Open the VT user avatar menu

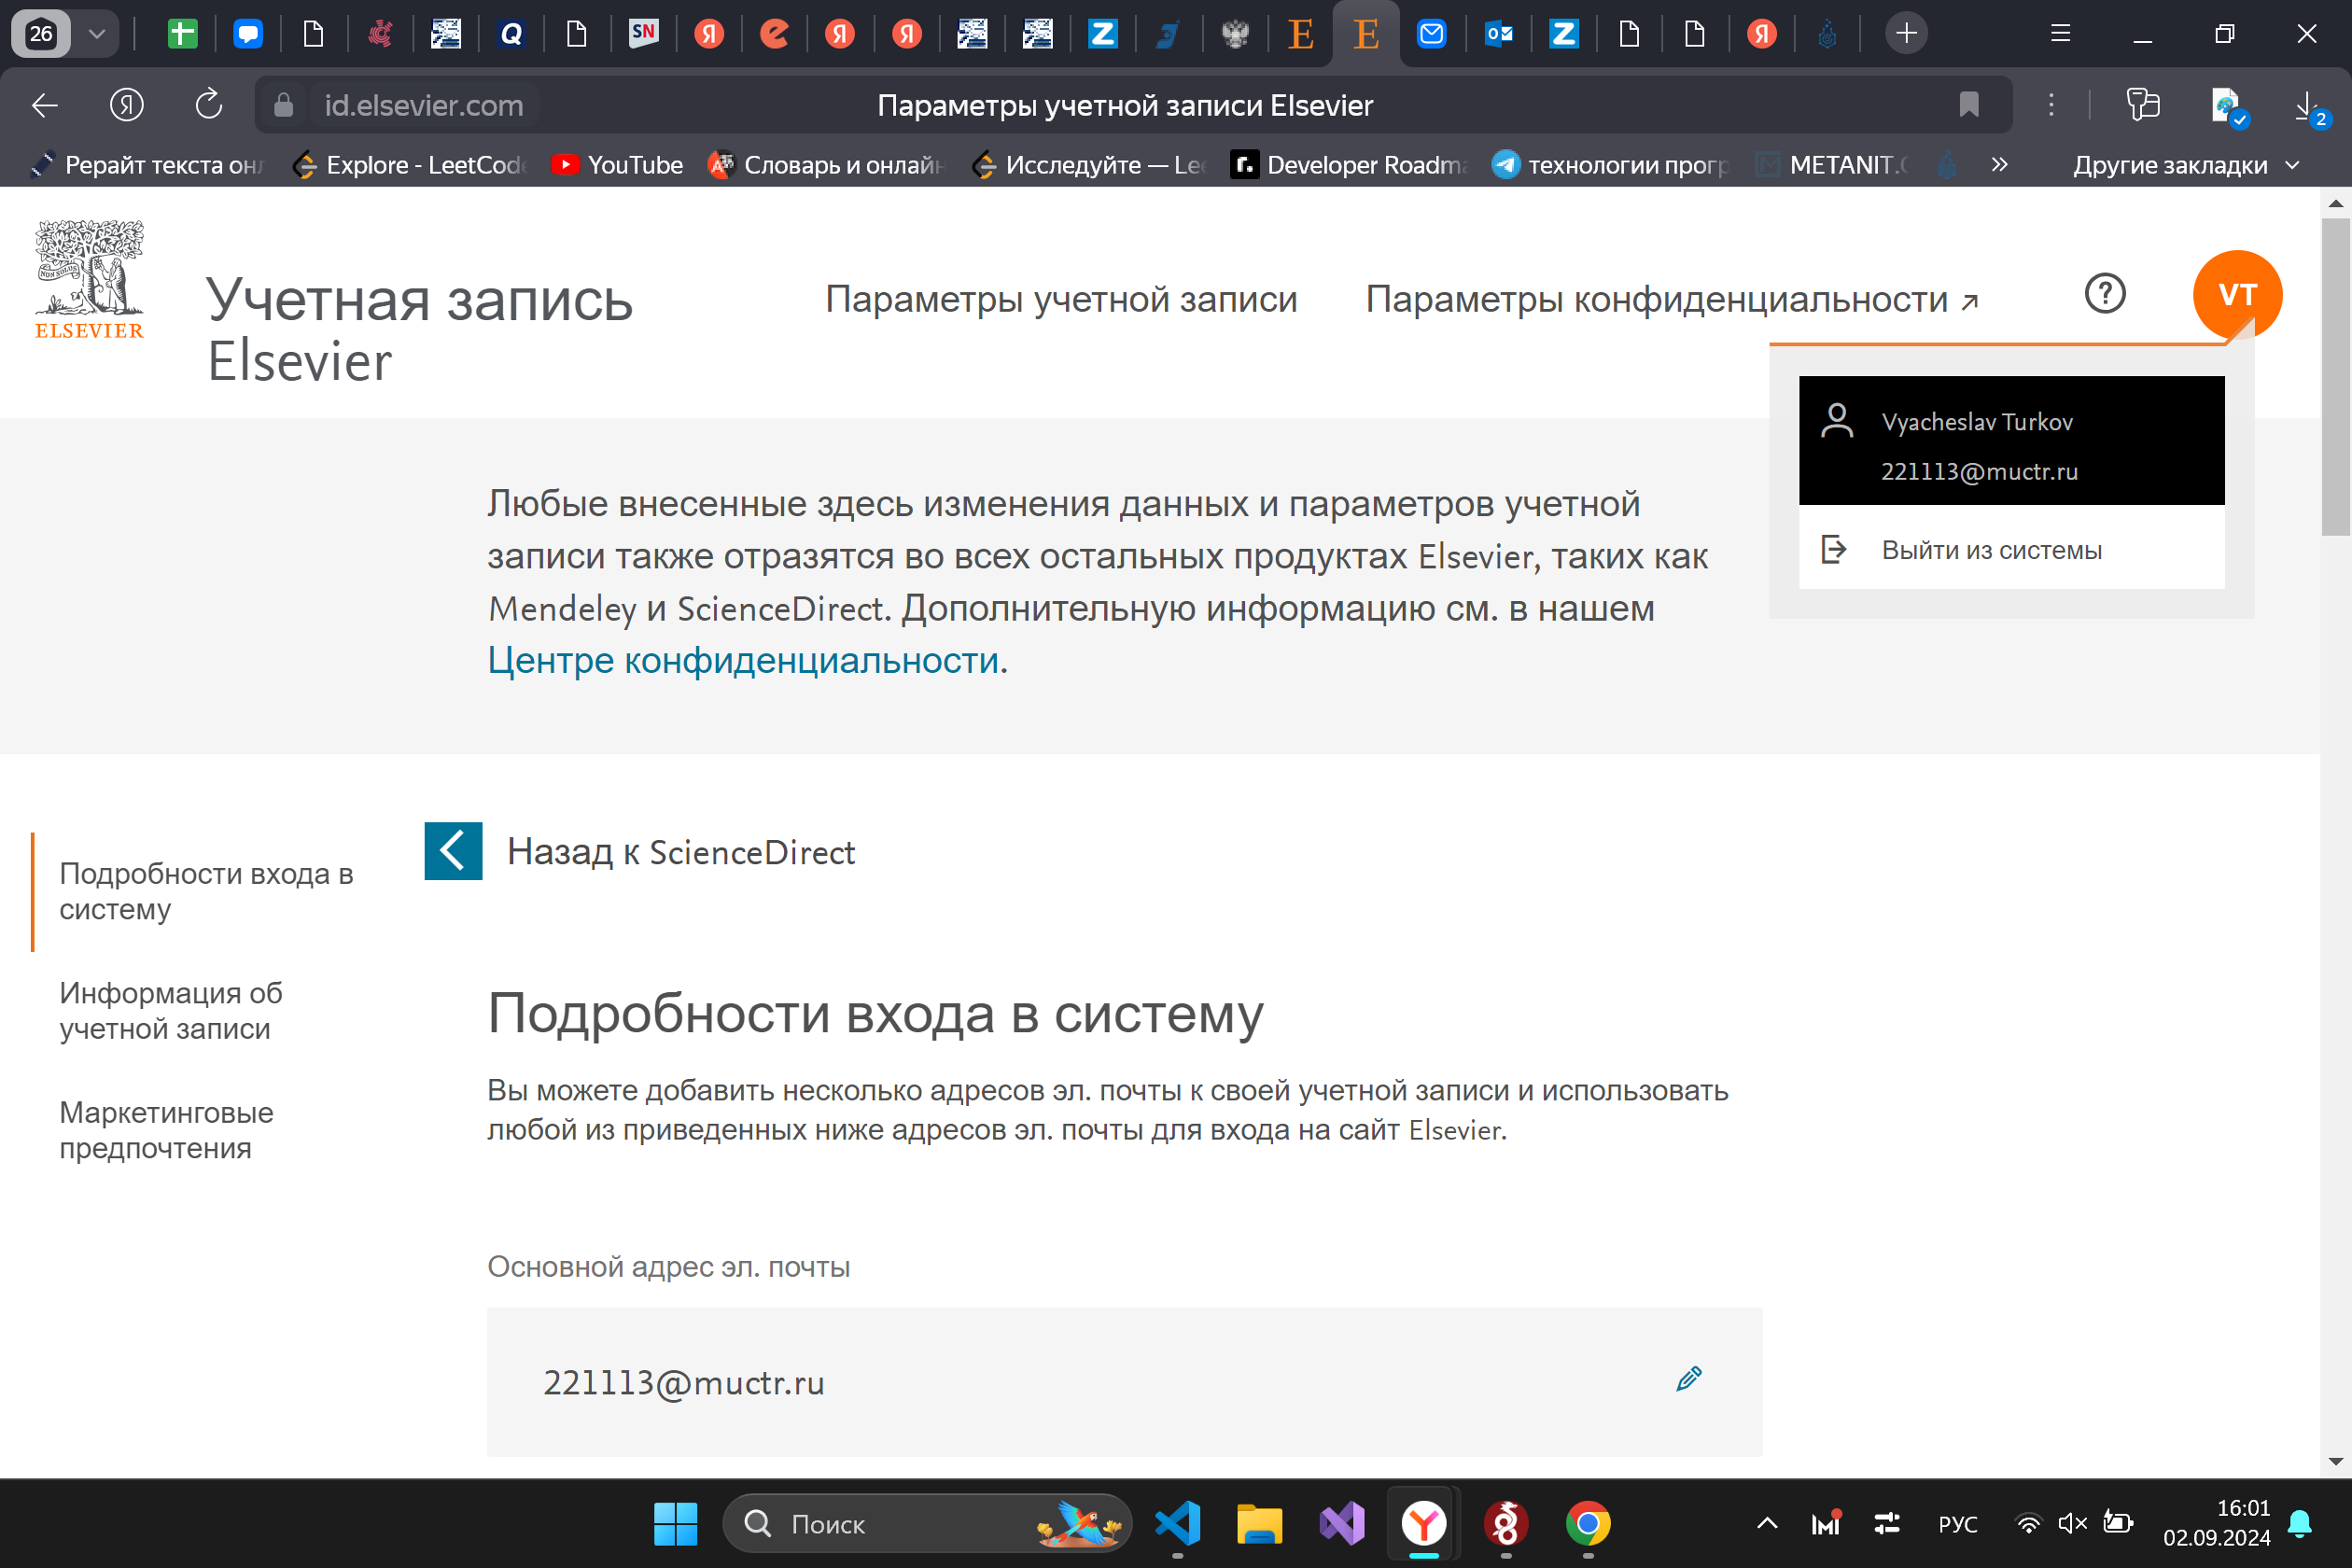(2237, 294)
